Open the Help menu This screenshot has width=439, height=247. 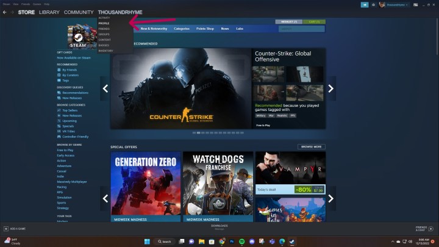[47, 4]
